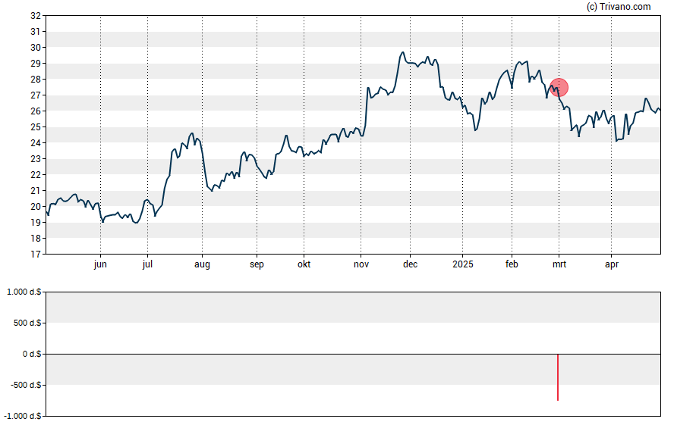Select the 'sep' month label
The image size is (674, 428).
(x=257, y=264)
